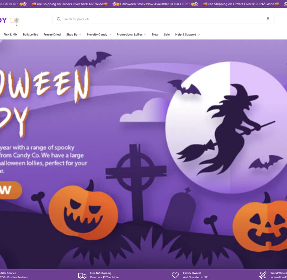
Task: Go to the Pick & Mix page
Action: (10, 35)
